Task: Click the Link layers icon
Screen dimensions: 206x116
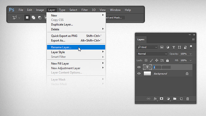Action: pyautogui.click(x=148, y=99)
